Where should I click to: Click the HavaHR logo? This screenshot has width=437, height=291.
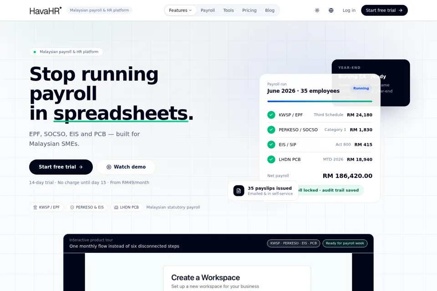(46, 10)
